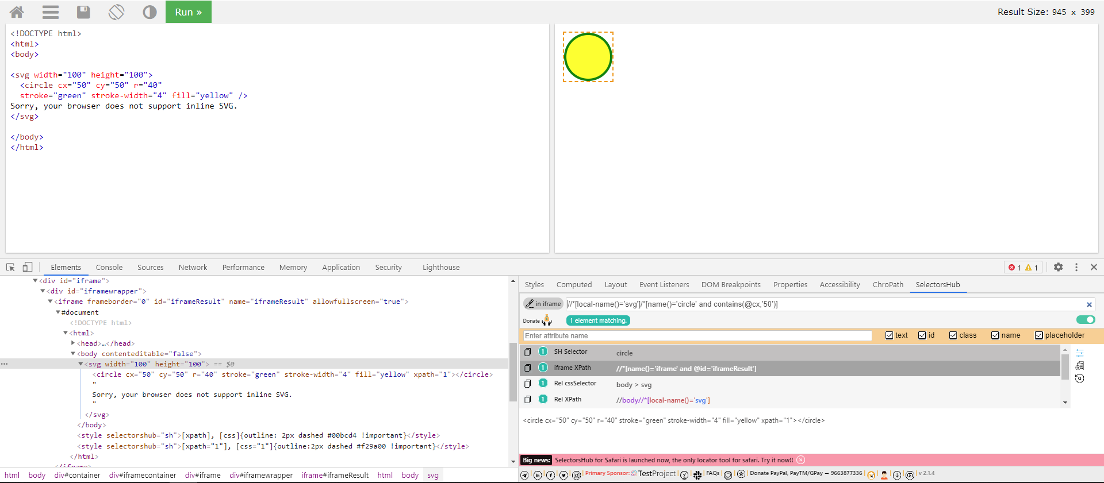
Task: Uncheck the placeholder attribute checkbox
Action: tap(1038, 335)
